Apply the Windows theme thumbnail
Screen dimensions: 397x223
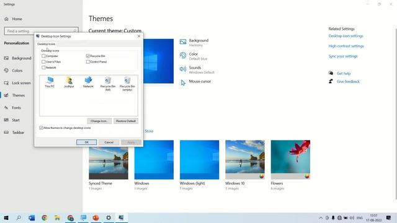[154, 160]
